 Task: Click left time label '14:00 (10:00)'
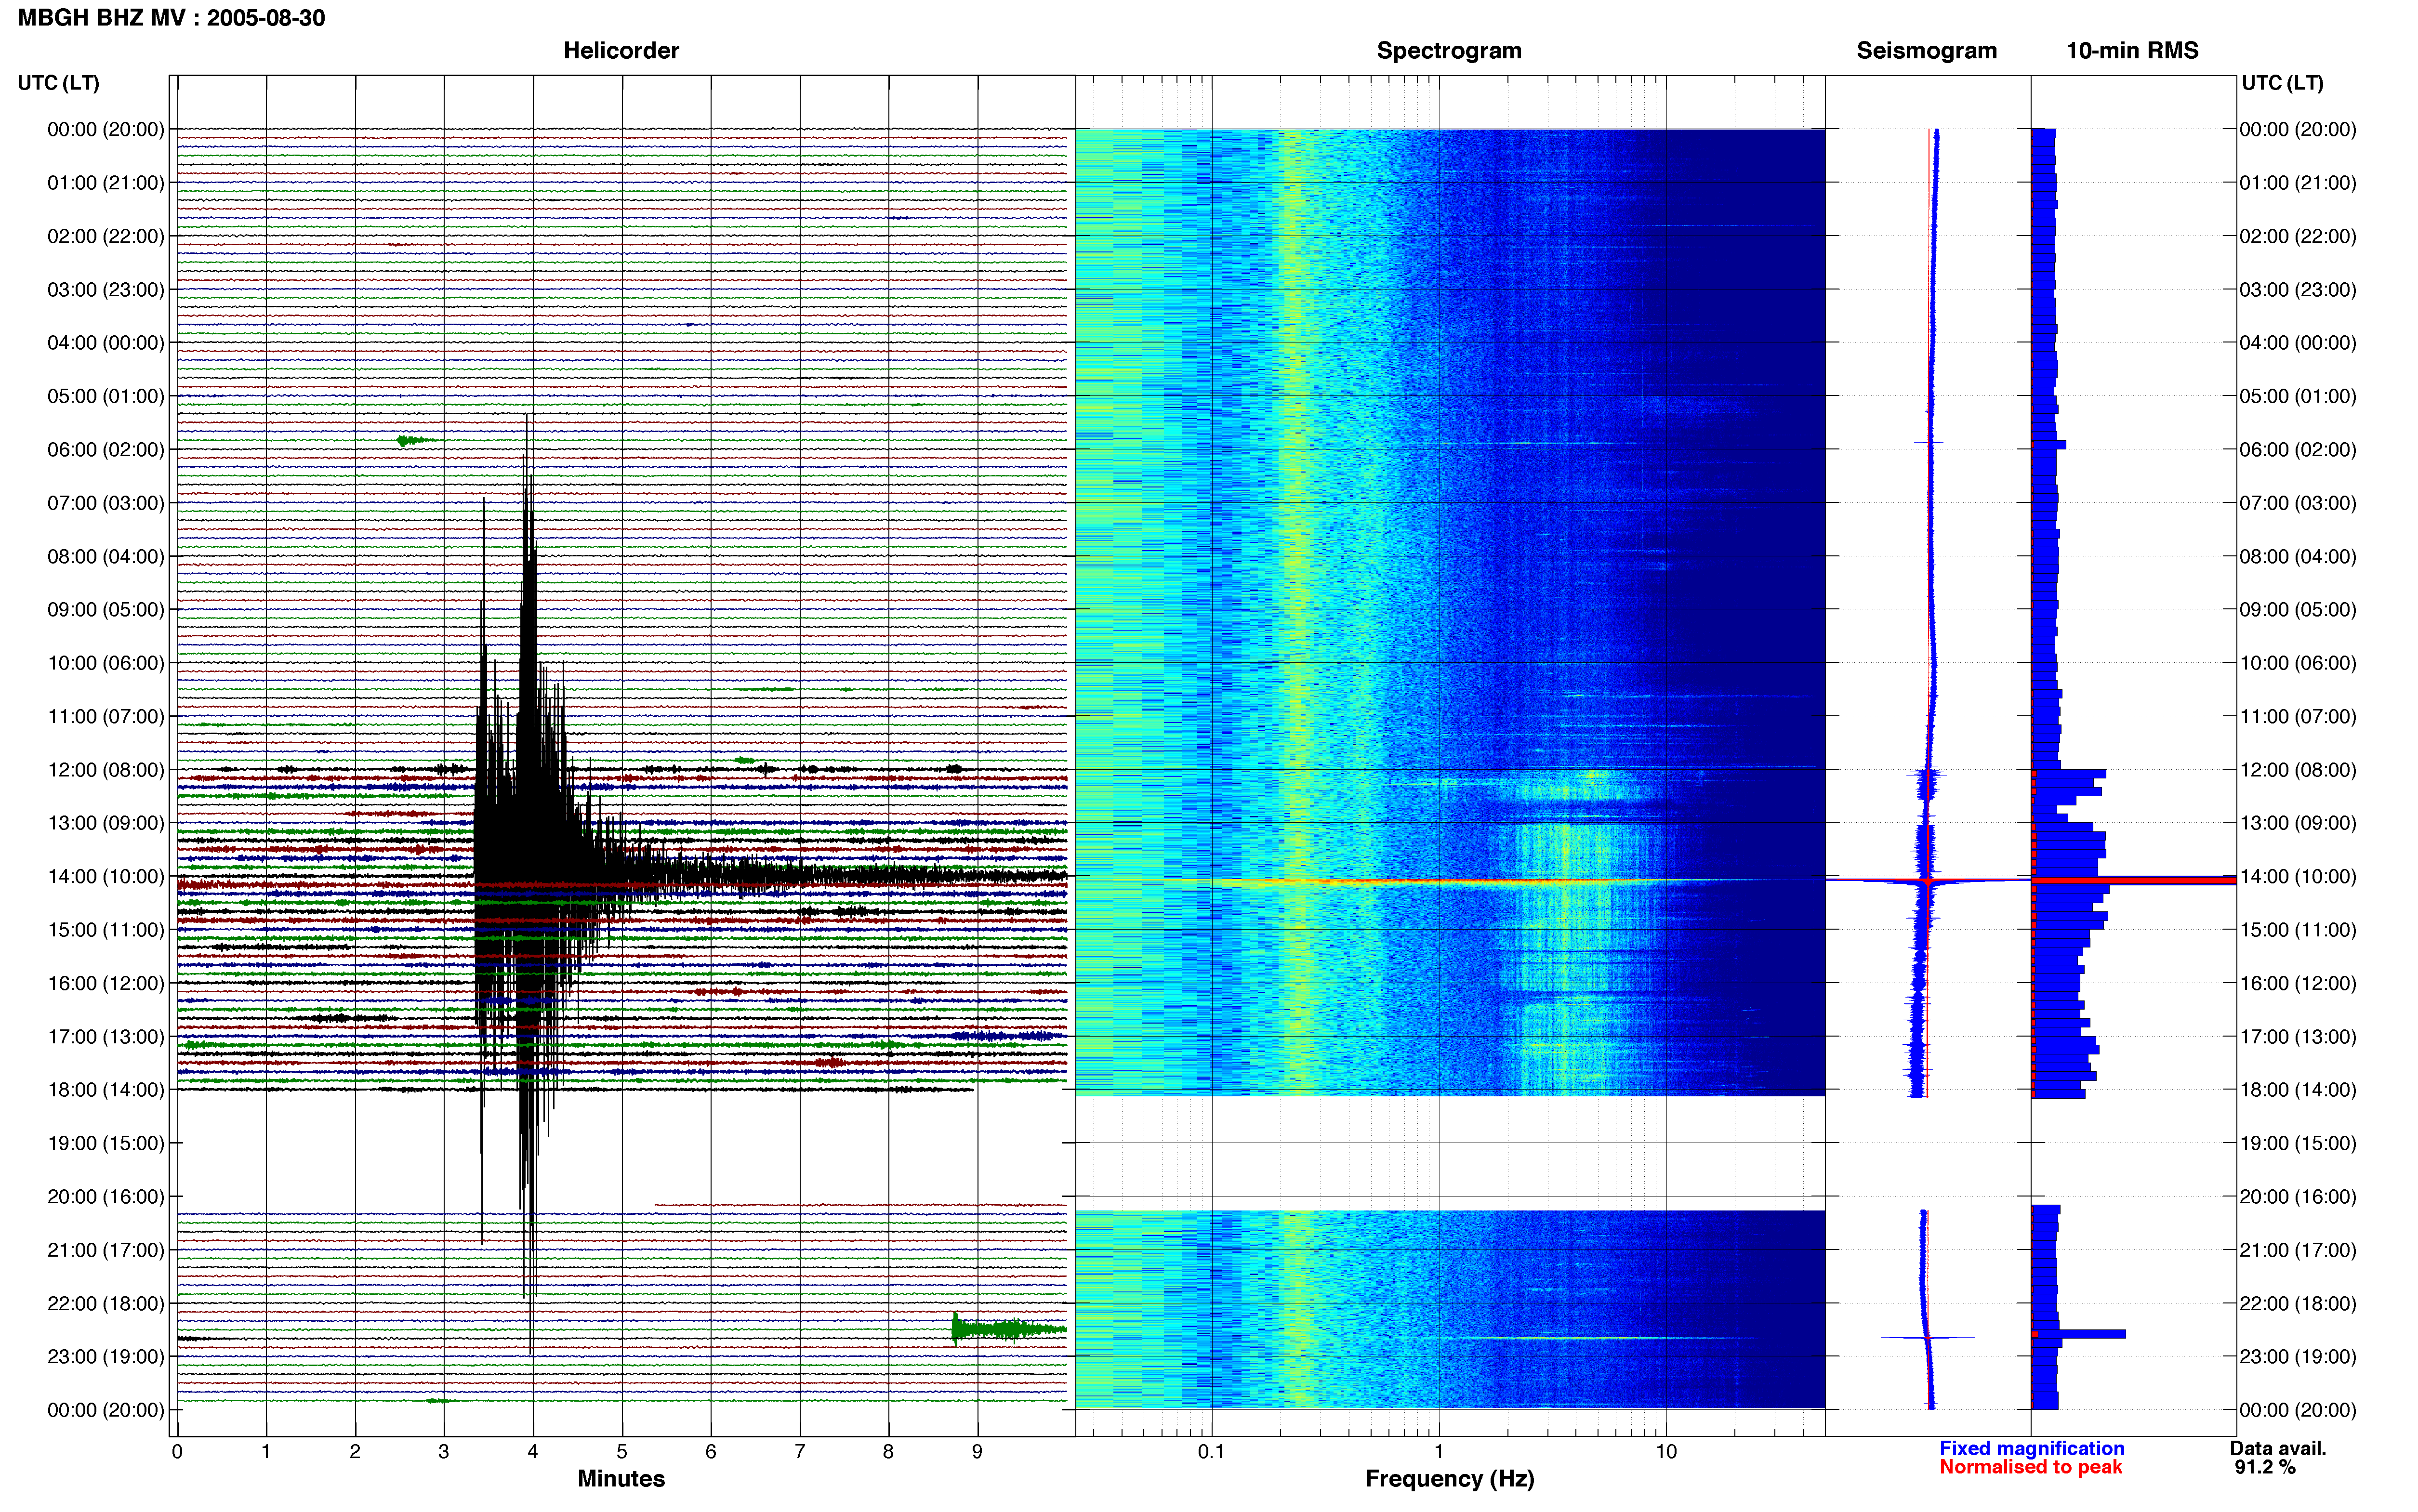(106, 876)
